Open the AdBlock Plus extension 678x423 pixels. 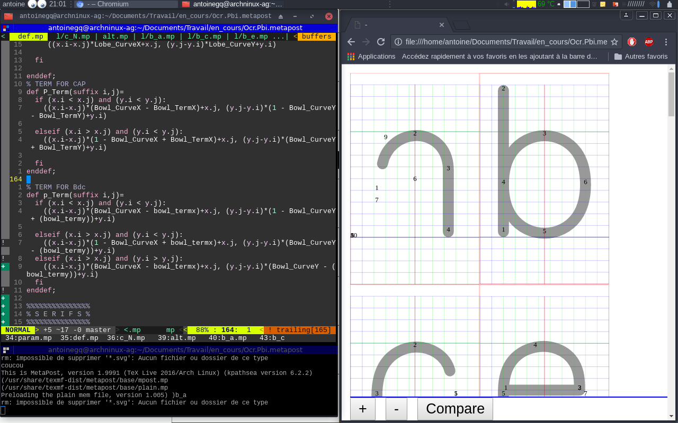pyautogui.click(x=648, y=42)
